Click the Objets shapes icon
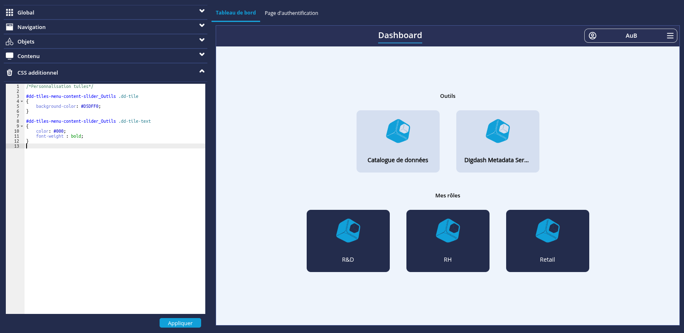Screen dimensions: 684x333 click(10, 41)
